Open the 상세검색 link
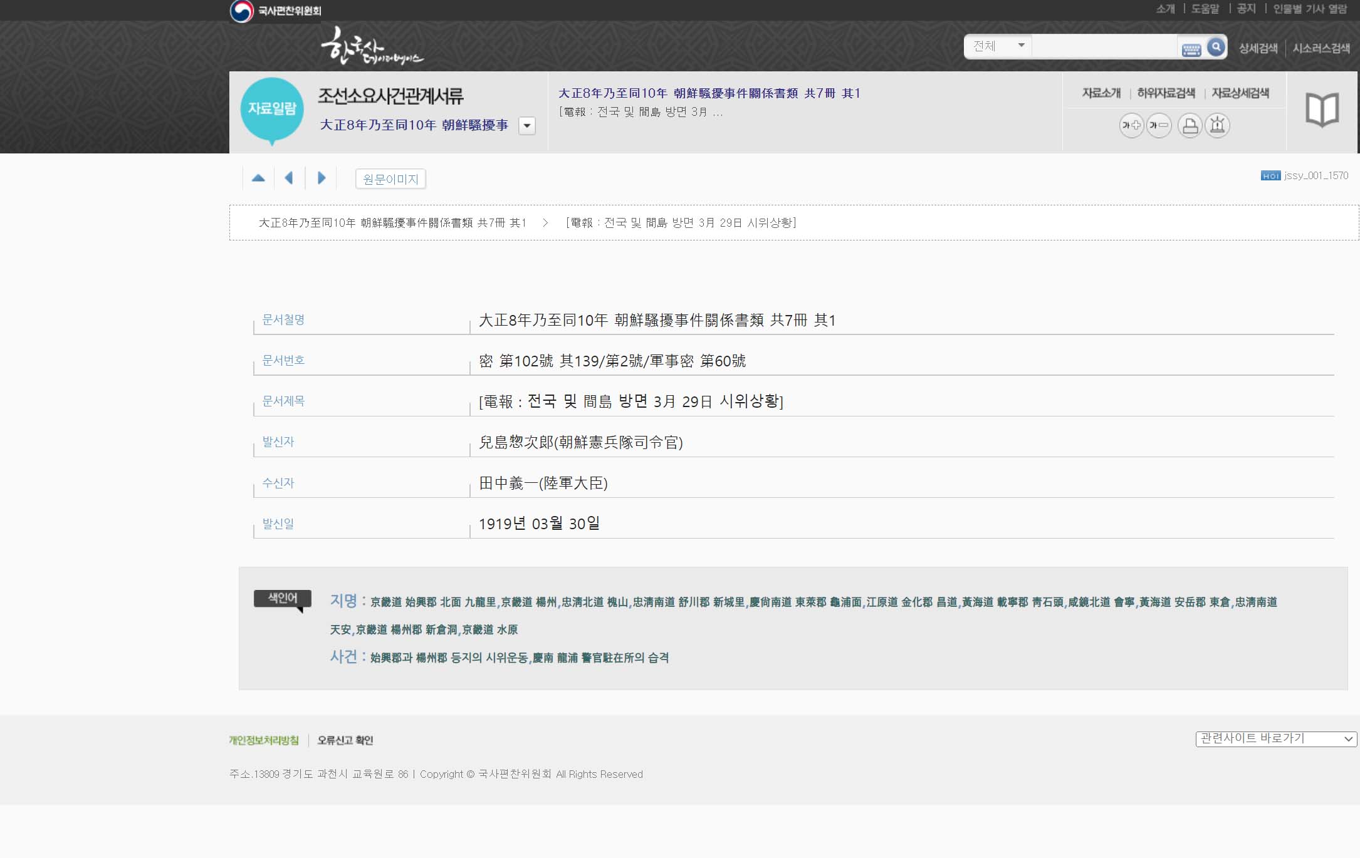Viewport: 1360px width, 858px height. click(1258, 48)
